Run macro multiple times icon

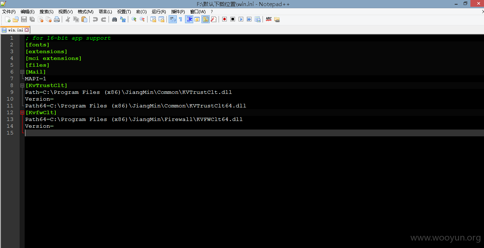click(249, 19)
